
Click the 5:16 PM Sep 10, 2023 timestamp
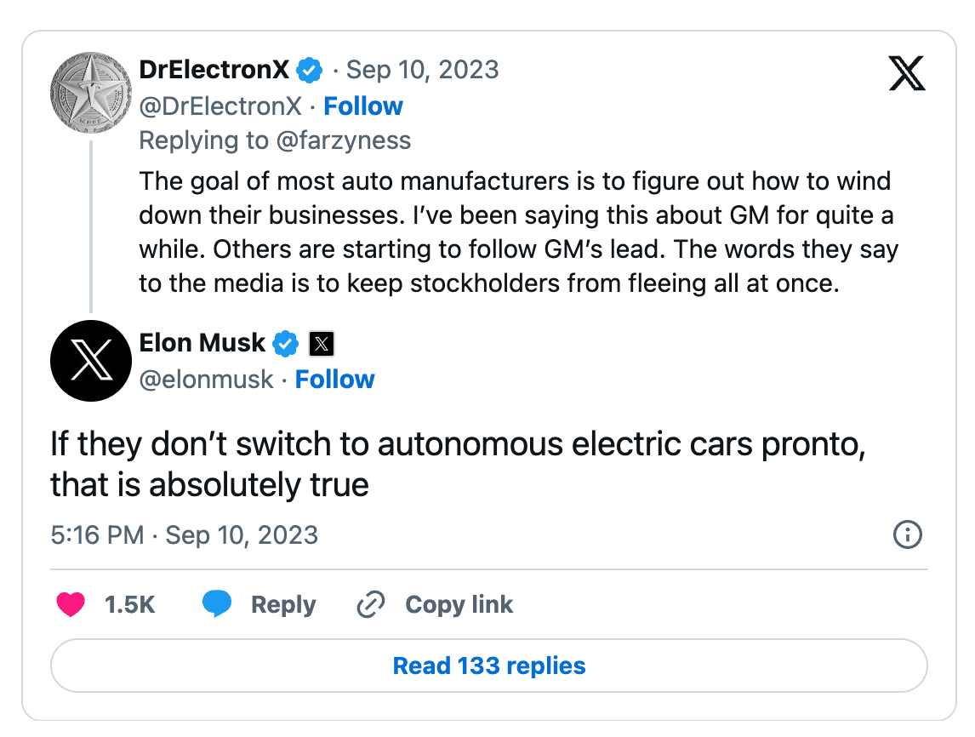click(x=184, y=535)
